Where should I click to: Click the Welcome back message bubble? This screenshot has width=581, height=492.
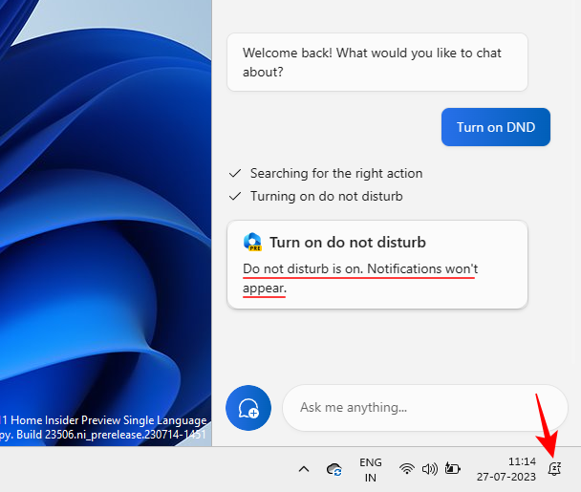(377, 62)
